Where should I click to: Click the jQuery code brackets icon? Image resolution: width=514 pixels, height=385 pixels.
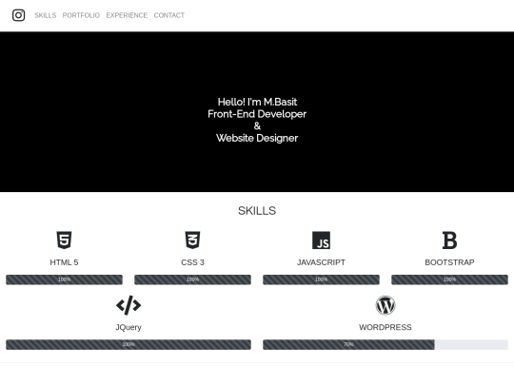point(128,305)
